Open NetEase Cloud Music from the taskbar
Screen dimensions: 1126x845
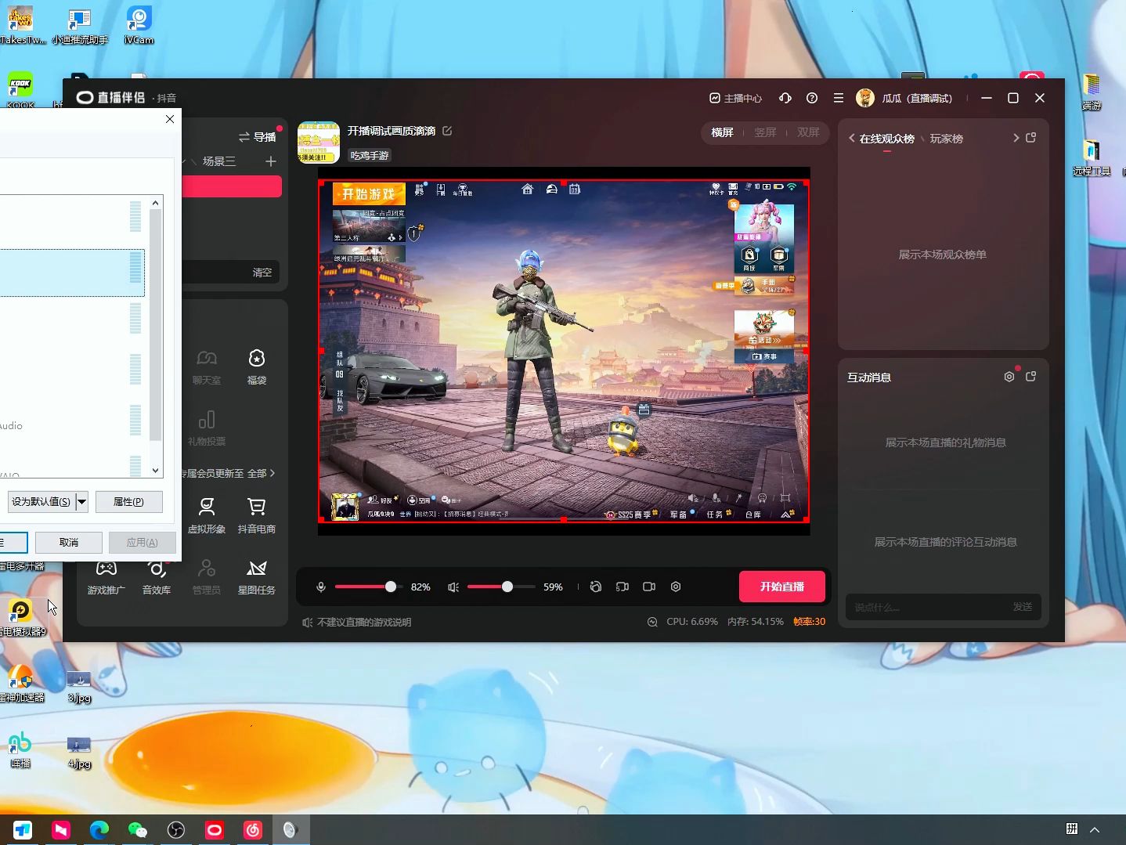(x=253, y=830)
